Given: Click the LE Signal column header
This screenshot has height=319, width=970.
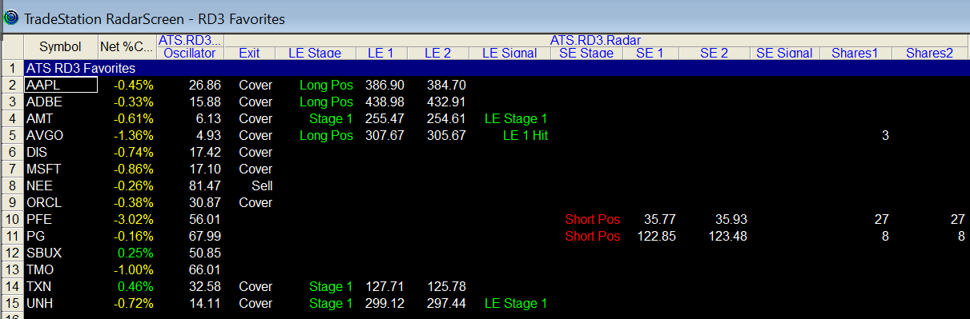Looking at the screenshot, I should click(509, 54).
